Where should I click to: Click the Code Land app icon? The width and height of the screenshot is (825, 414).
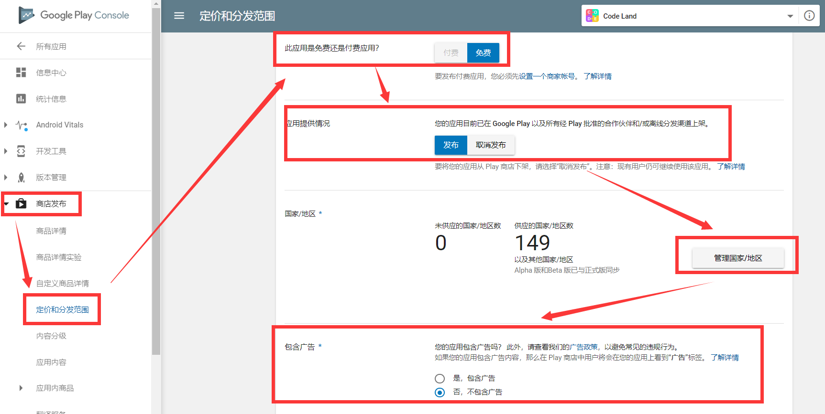593,16
